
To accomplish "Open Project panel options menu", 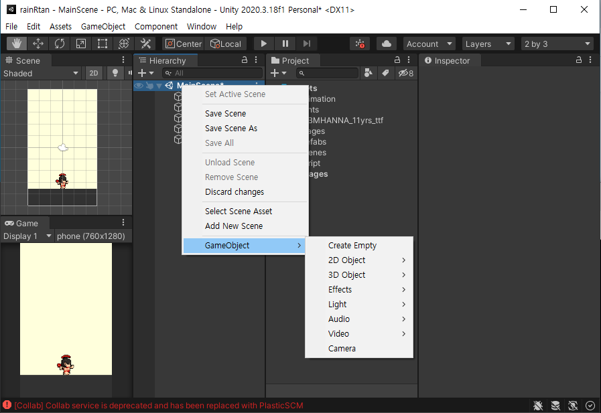I will tap(409, 60).
